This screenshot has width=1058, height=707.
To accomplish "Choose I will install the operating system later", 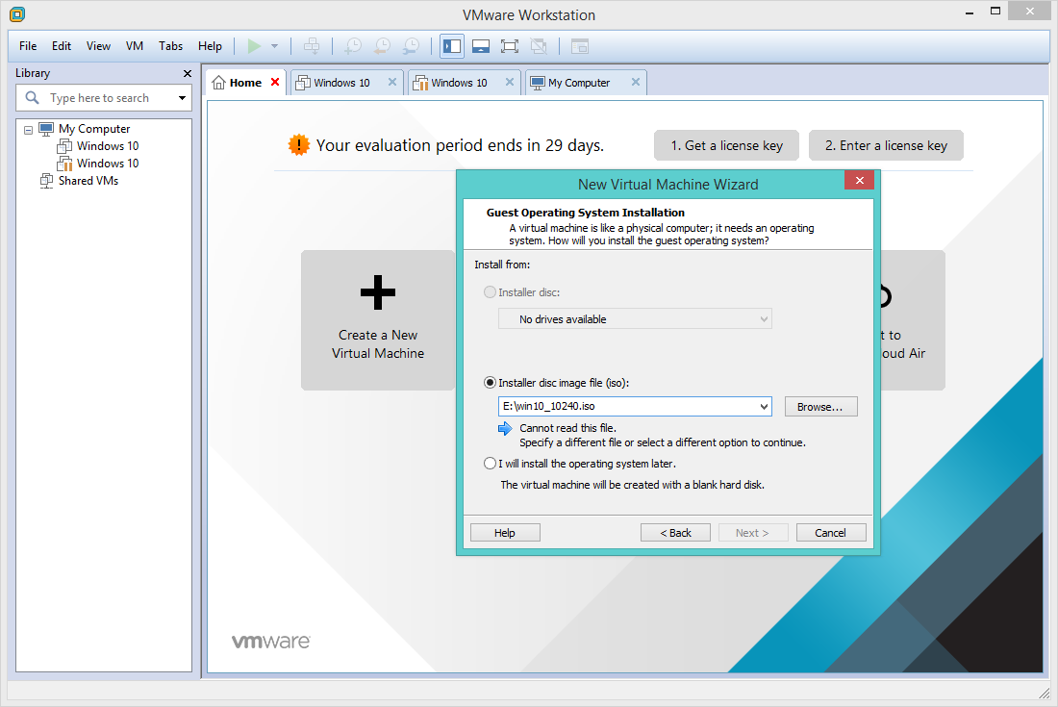I will coord(490,464).
